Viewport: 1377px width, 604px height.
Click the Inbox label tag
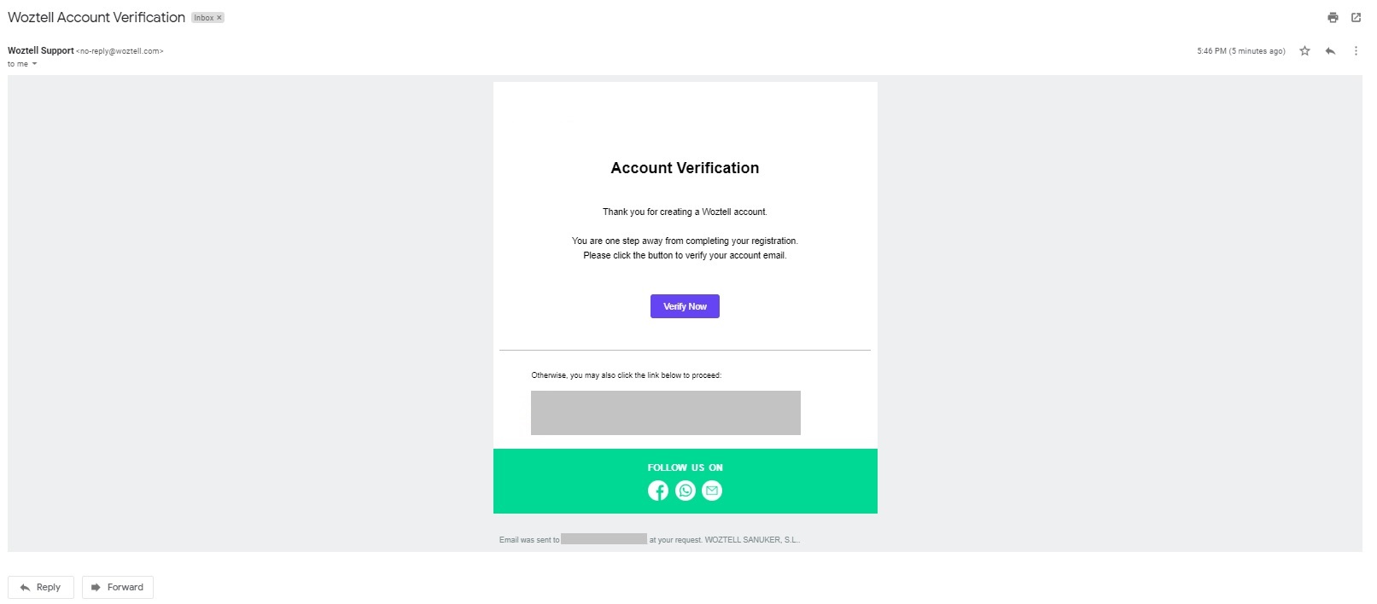tap(204, 18)
